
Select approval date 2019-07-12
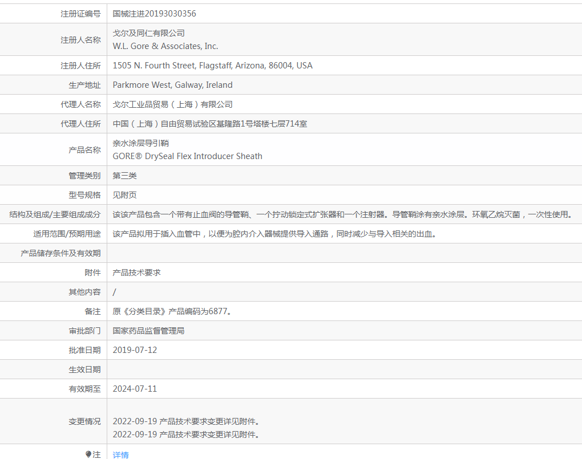[135, 350]
